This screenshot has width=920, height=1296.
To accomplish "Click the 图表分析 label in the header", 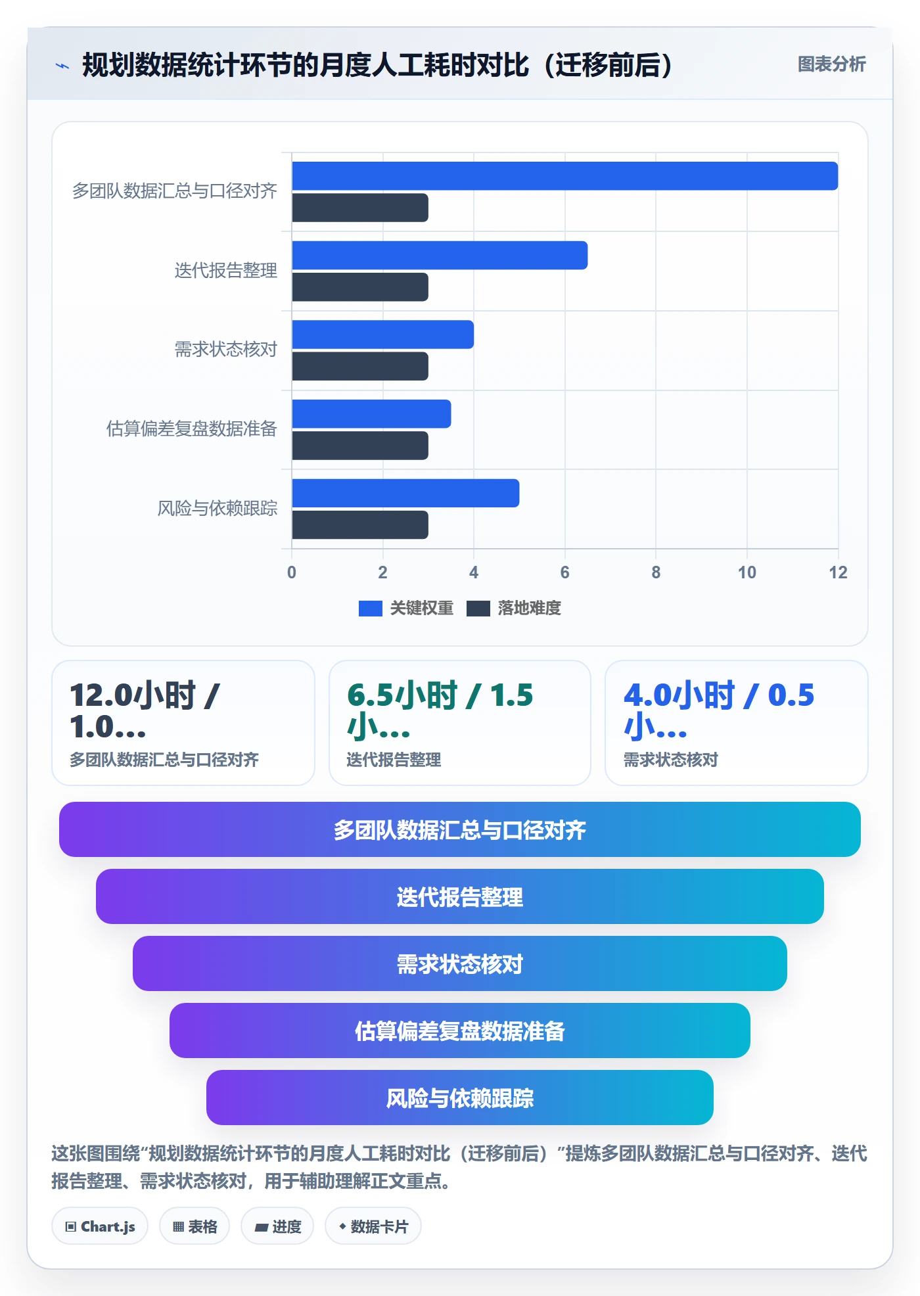I will click(x=831, y=64).
